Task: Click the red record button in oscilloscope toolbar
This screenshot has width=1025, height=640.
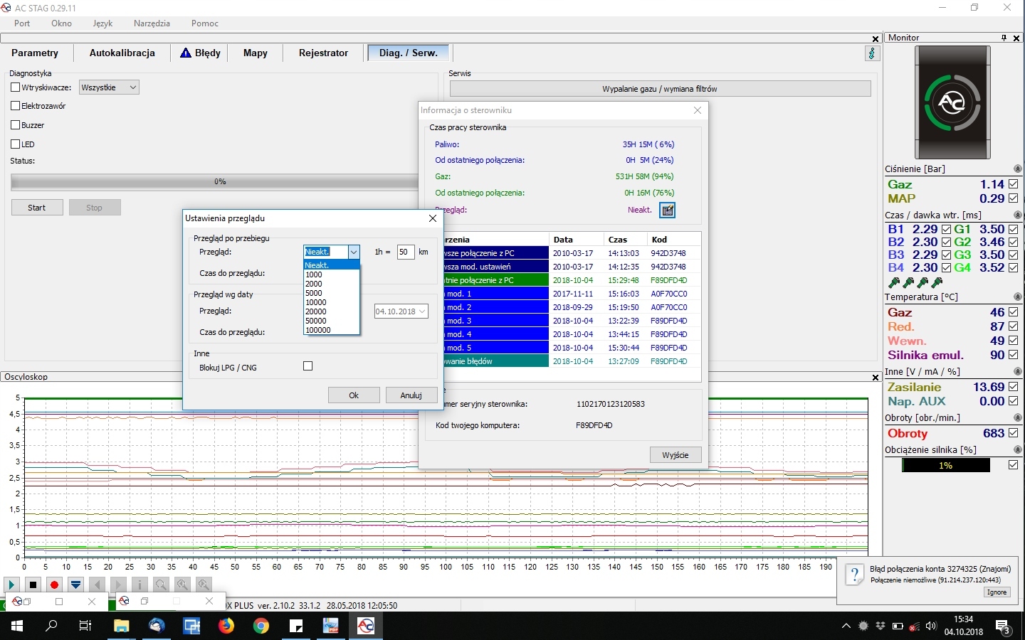Action: (x=54, y=585)
